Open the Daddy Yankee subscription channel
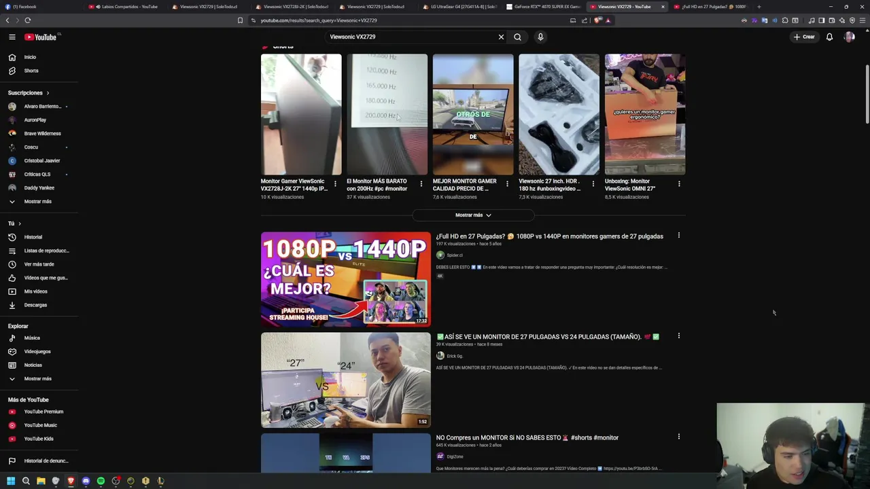The image size is (870, 489). click(39, 187)
